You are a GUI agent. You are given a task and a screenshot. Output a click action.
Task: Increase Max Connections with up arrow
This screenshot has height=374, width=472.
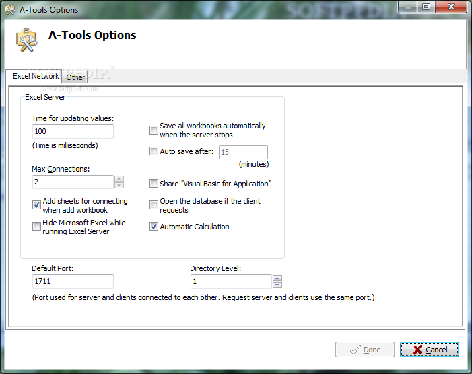119,179
